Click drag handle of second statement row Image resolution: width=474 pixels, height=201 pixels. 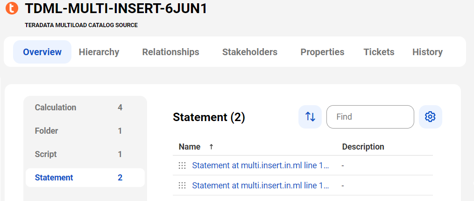[182, 185]
